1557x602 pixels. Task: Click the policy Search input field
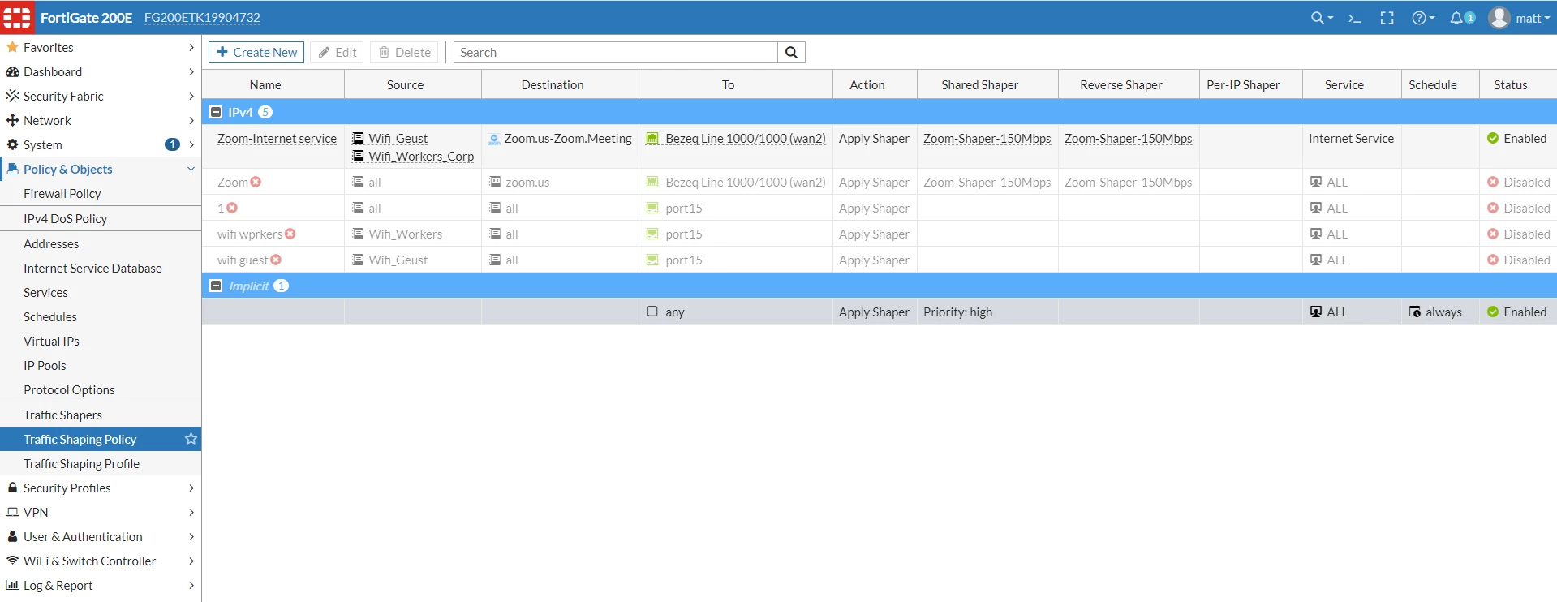[616, 53]
